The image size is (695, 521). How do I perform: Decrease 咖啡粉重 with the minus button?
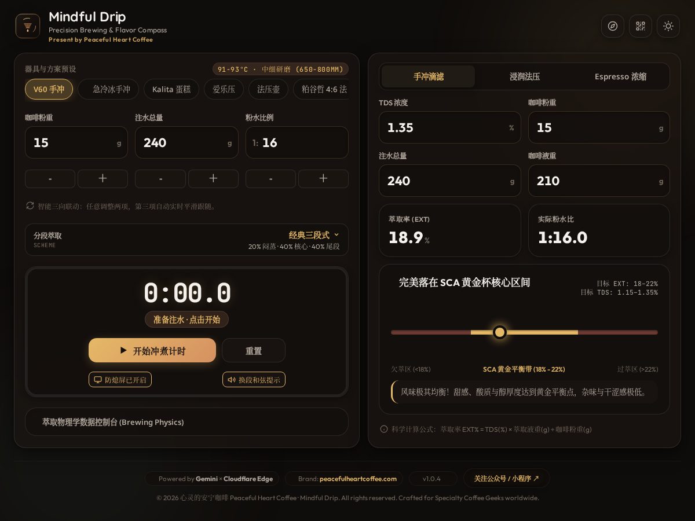50,179
